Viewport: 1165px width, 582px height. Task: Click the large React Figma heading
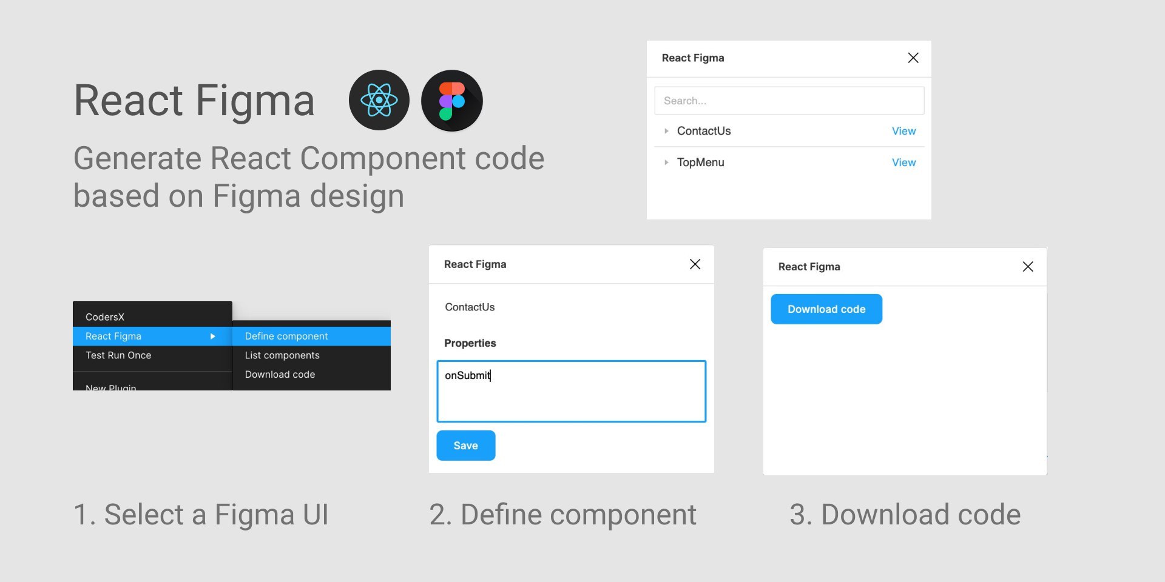pos(194,101)
